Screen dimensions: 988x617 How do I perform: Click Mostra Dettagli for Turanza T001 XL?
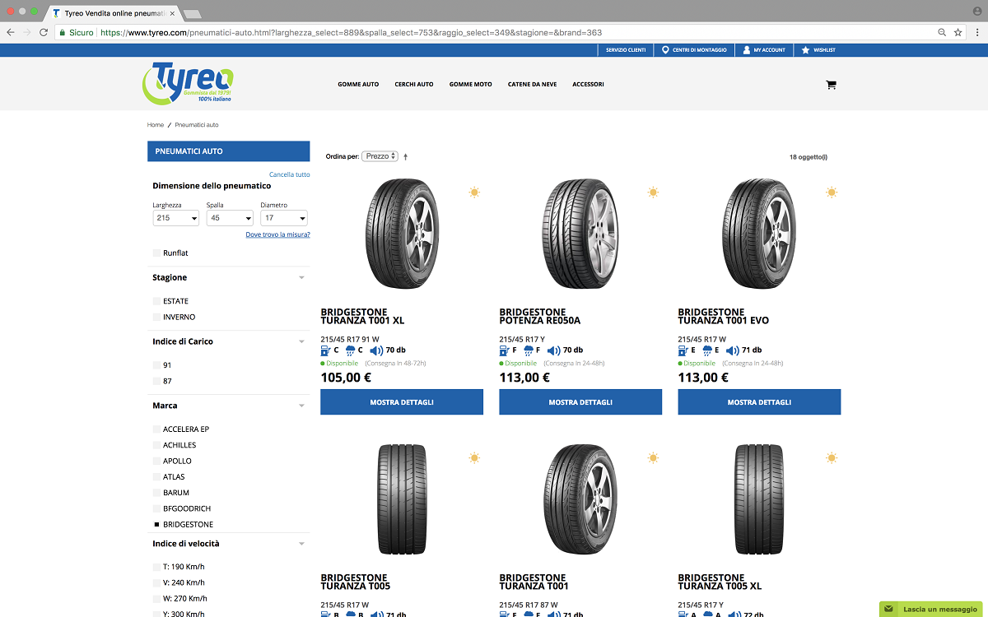(402, 402)
